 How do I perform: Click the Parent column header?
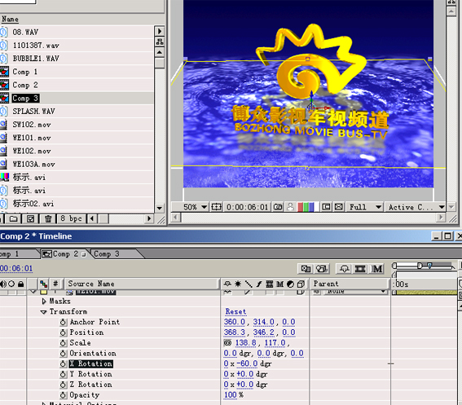(x=350, y=284)
